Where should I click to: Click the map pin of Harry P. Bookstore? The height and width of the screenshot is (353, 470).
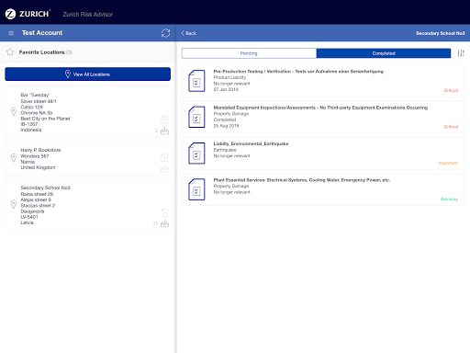pyautogui.click(x=14, y=158)
